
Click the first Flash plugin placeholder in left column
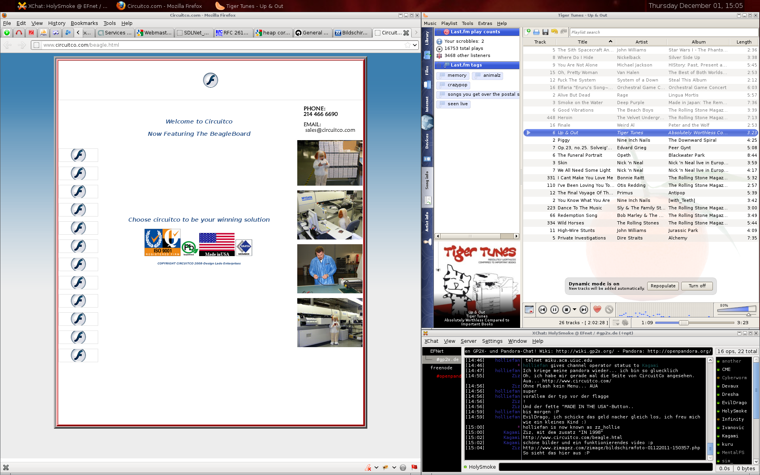[x=78, y=155]
